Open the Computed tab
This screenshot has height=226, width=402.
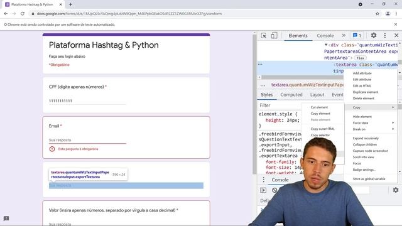coord(291,95)
